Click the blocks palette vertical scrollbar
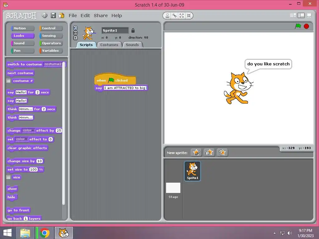 [x=64, y=133]
